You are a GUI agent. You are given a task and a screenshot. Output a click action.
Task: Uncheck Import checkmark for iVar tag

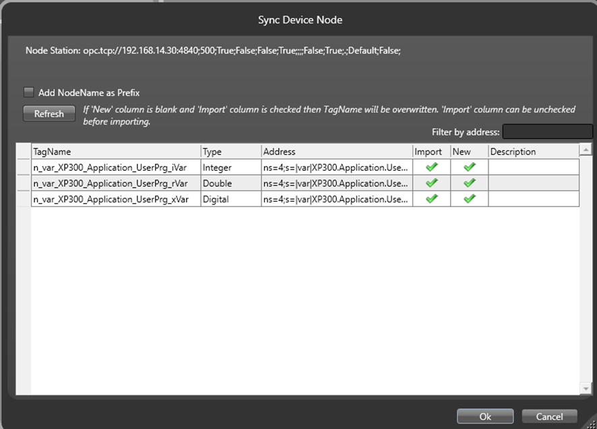pos(432,167)
